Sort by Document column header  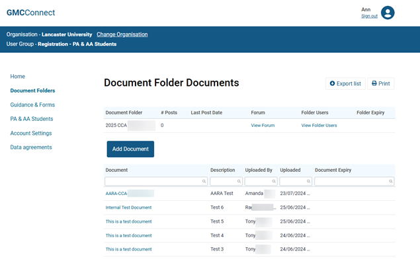(116, 170)
